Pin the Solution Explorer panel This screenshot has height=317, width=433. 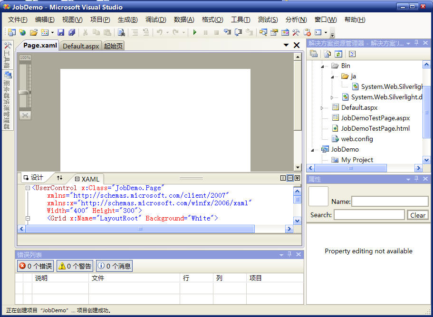click(x=416, y=43)
